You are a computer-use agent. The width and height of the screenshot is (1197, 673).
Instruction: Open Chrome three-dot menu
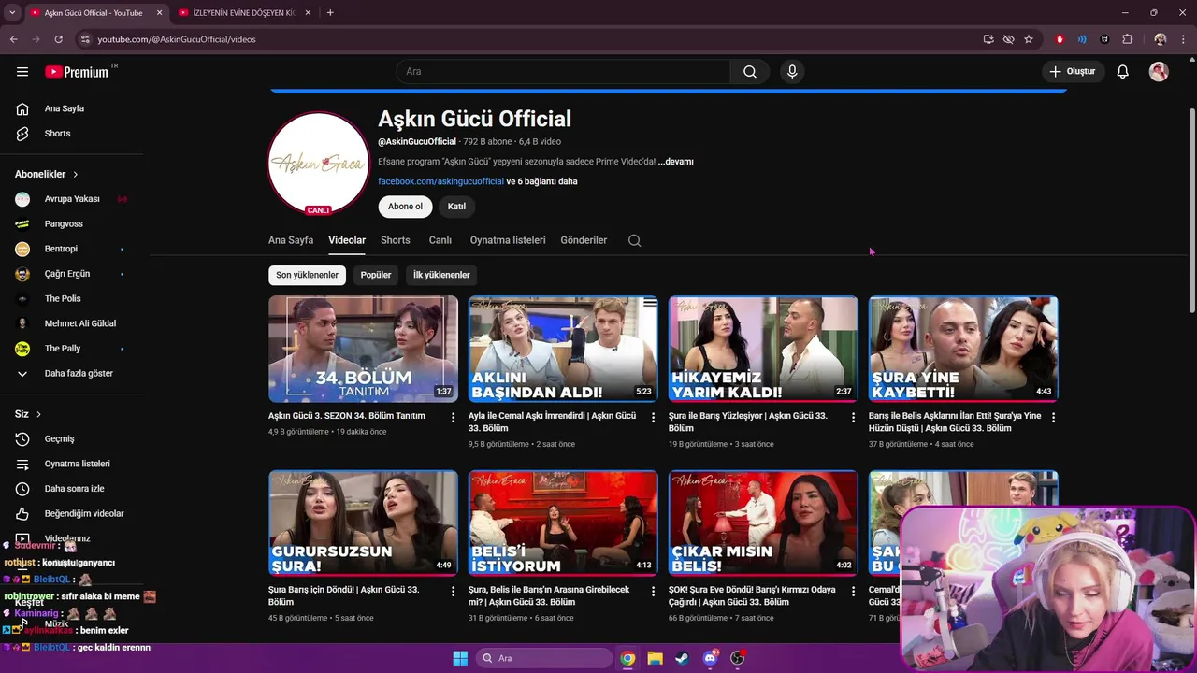pyautogui.click(x=1182, y=39)
